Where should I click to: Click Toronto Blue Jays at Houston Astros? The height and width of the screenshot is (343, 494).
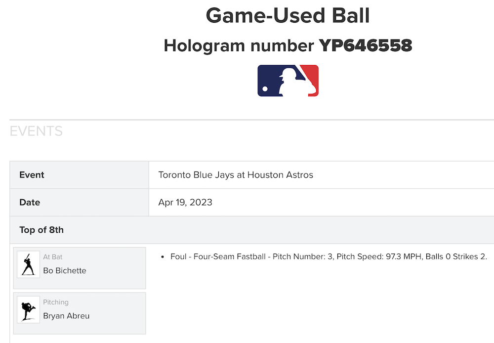point(236,175)
